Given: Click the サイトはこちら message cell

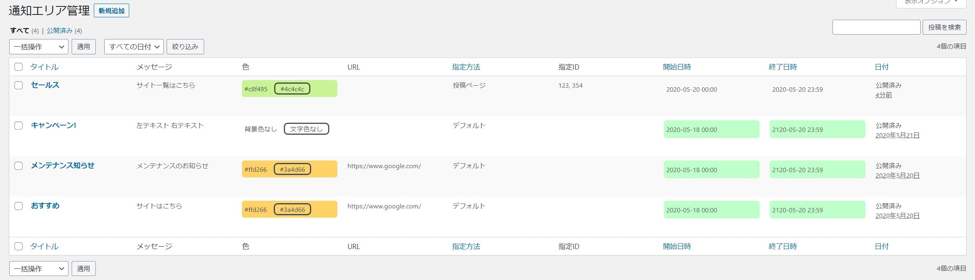Looking at the screenshot, I should 159,206.
